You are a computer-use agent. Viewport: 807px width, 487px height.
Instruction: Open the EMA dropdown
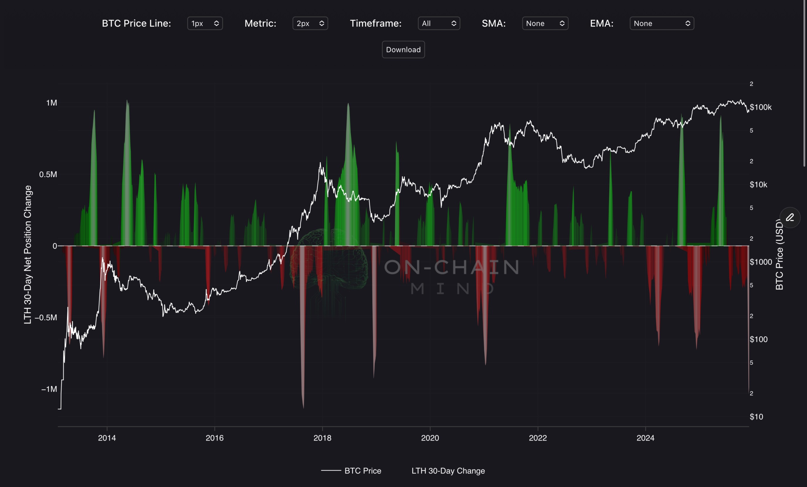point(662,23)
